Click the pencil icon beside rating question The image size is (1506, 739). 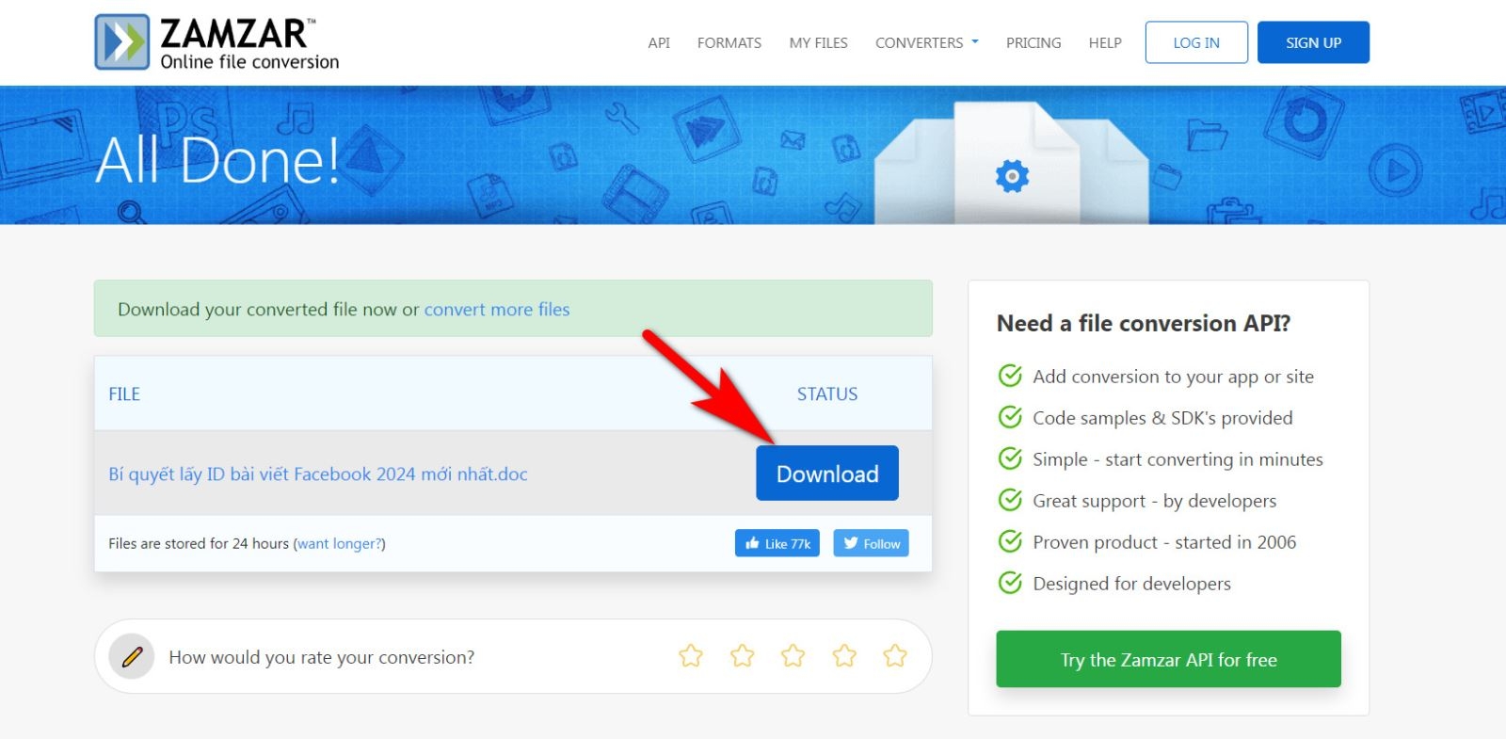(x=132, y=656)
